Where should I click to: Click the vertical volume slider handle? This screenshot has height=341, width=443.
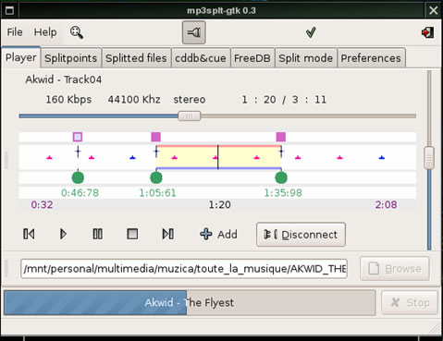pos(429,158)
